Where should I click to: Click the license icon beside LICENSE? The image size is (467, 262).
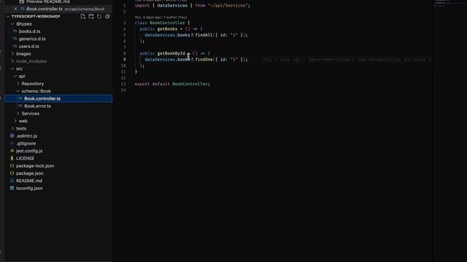[x=12, y=158]
